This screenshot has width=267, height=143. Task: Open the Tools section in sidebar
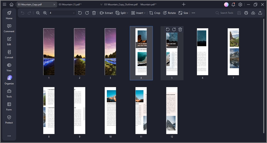[9, 93]
